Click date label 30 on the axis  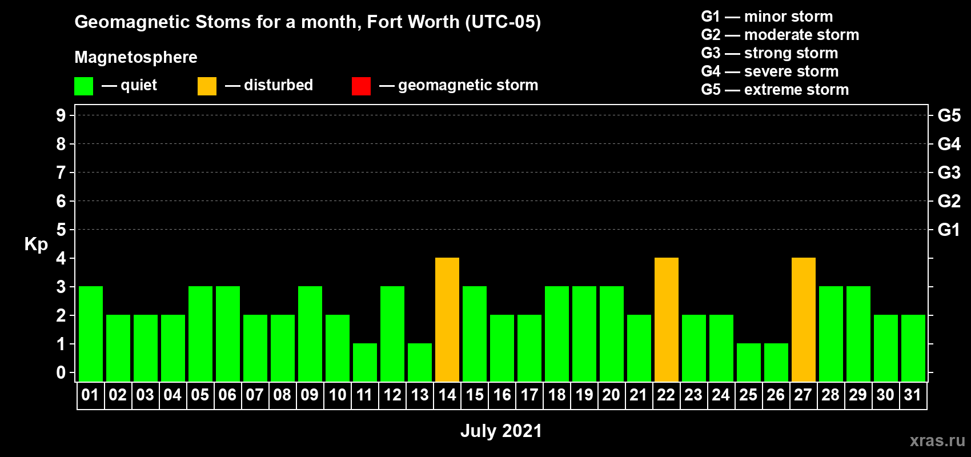click(885, 395)
